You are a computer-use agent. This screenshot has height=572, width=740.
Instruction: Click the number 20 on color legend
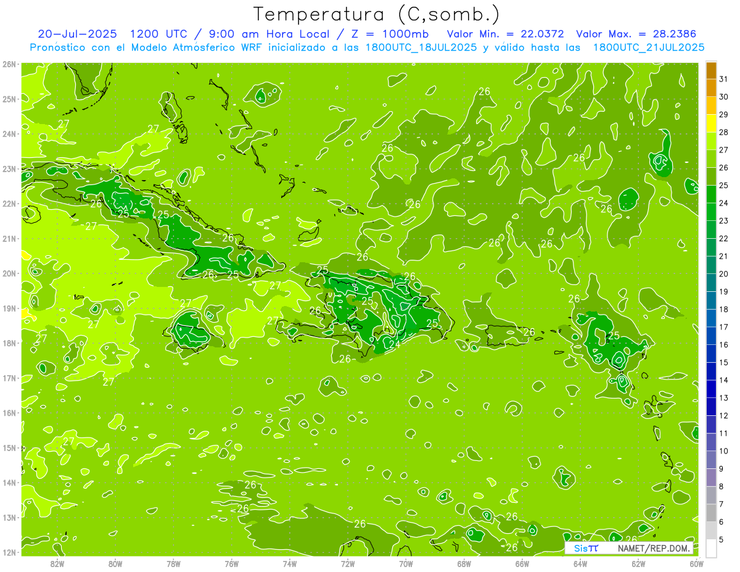click(x=724, y=274)
